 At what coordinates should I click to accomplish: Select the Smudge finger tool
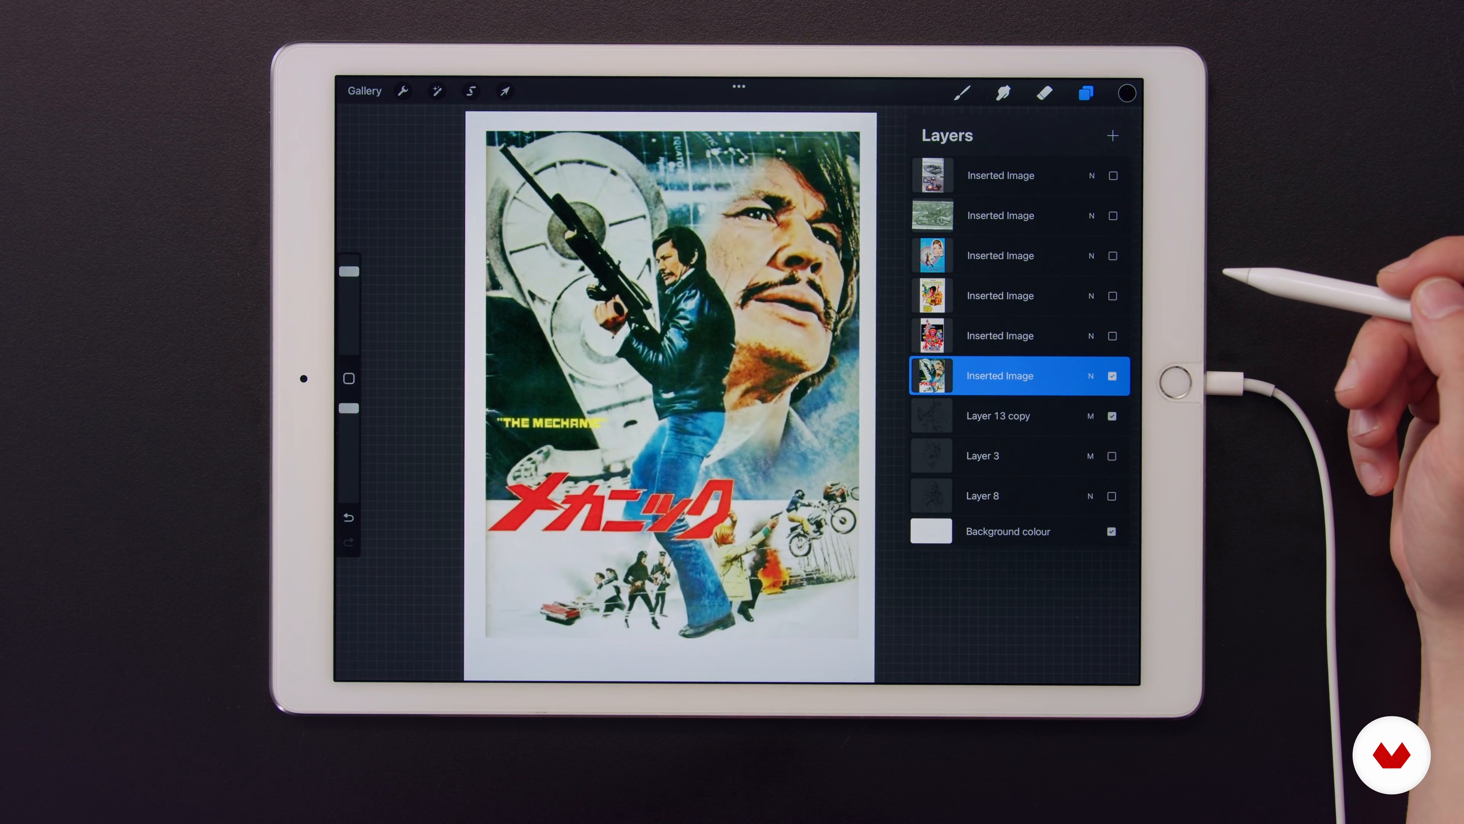pos(1003,93)
